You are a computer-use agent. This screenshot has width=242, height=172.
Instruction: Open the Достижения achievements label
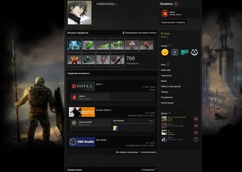118,121
